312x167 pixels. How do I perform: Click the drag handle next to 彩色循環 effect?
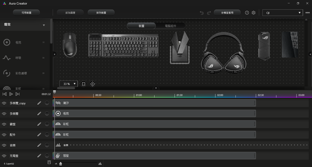43,73
